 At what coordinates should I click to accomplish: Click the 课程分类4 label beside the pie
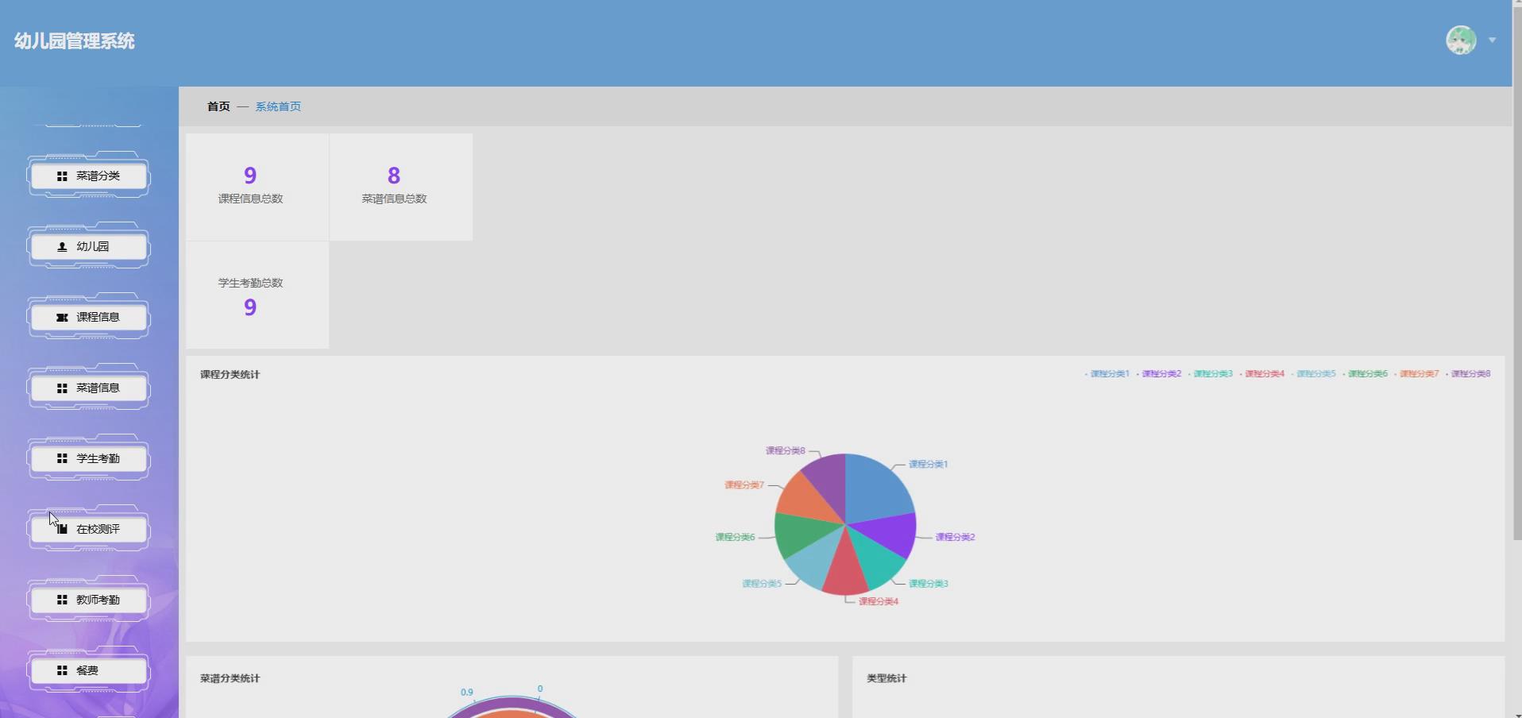(x=879, y=602)
